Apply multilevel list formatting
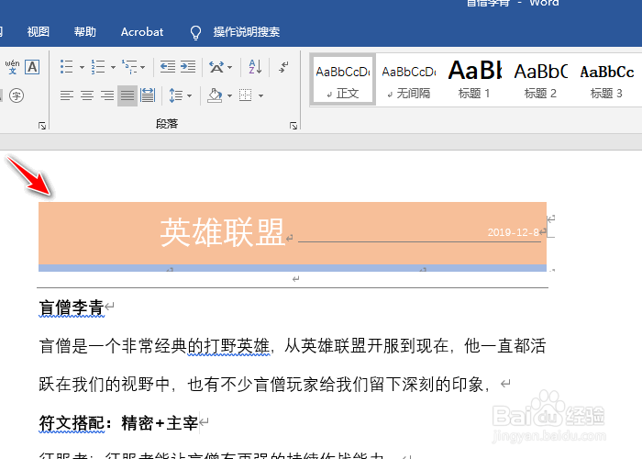The height and width of the screenshot is (459, 642). 129,67
